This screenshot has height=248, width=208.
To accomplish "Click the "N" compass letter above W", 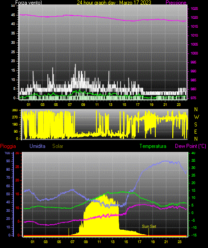I will (196, 109).
